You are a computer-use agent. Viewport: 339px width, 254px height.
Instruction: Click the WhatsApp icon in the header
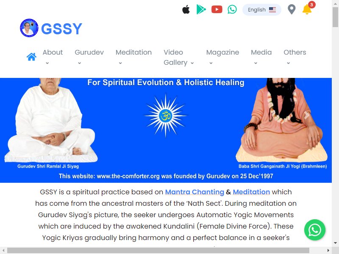232,9
